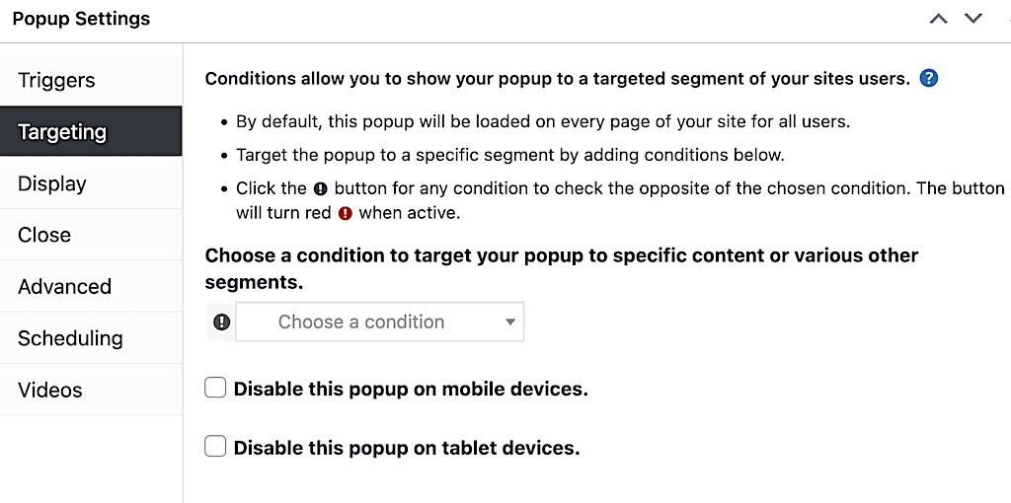Click the condition dropdown arrow
The image size is (1011, 503).
[510, 322]
